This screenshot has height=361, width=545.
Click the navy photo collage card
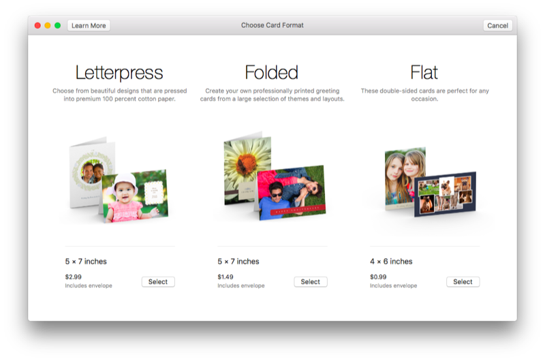click(446, 193)
